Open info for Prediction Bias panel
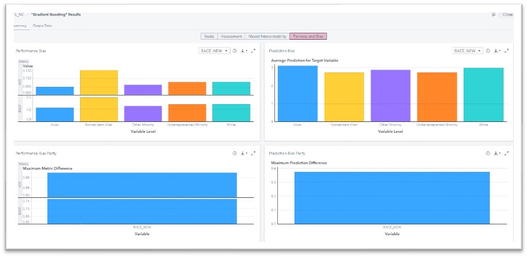 [488, 51]
